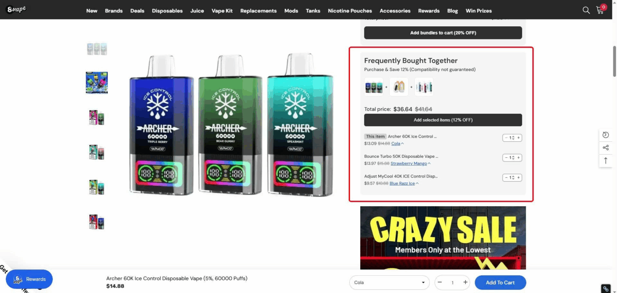Open Rewards in the top navigation
Screen dimensions: 617x293
click(x=429, y=11)
